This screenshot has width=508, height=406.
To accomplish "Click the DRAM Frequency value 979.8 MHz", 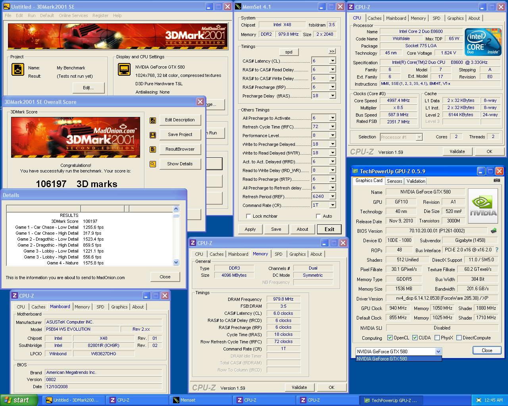I will (x=283, y=299).
